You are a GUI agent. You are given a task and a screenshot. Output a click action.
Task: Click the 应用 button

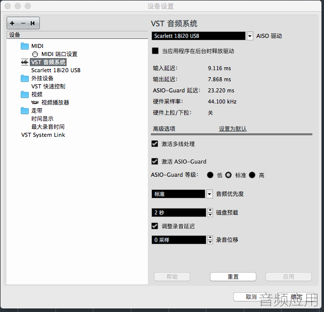pos(289,277)
